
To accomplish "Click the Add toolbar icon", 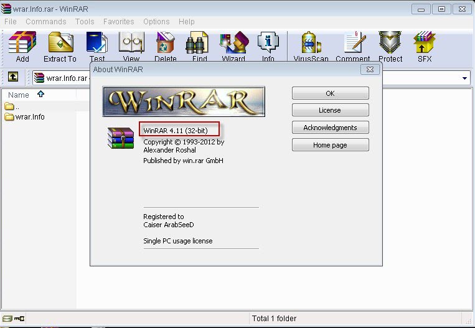I will (x=22, y=47).
